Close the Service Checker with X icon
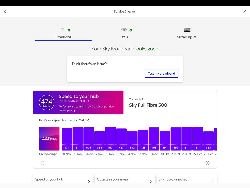Viewport: 250px width, 188px height. (x=245, y=11)
